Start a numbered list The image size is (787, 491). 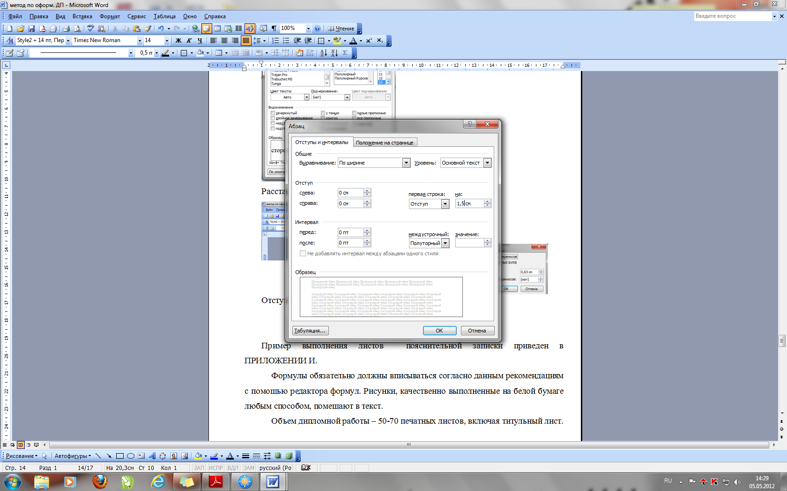(x=275, y=41)
